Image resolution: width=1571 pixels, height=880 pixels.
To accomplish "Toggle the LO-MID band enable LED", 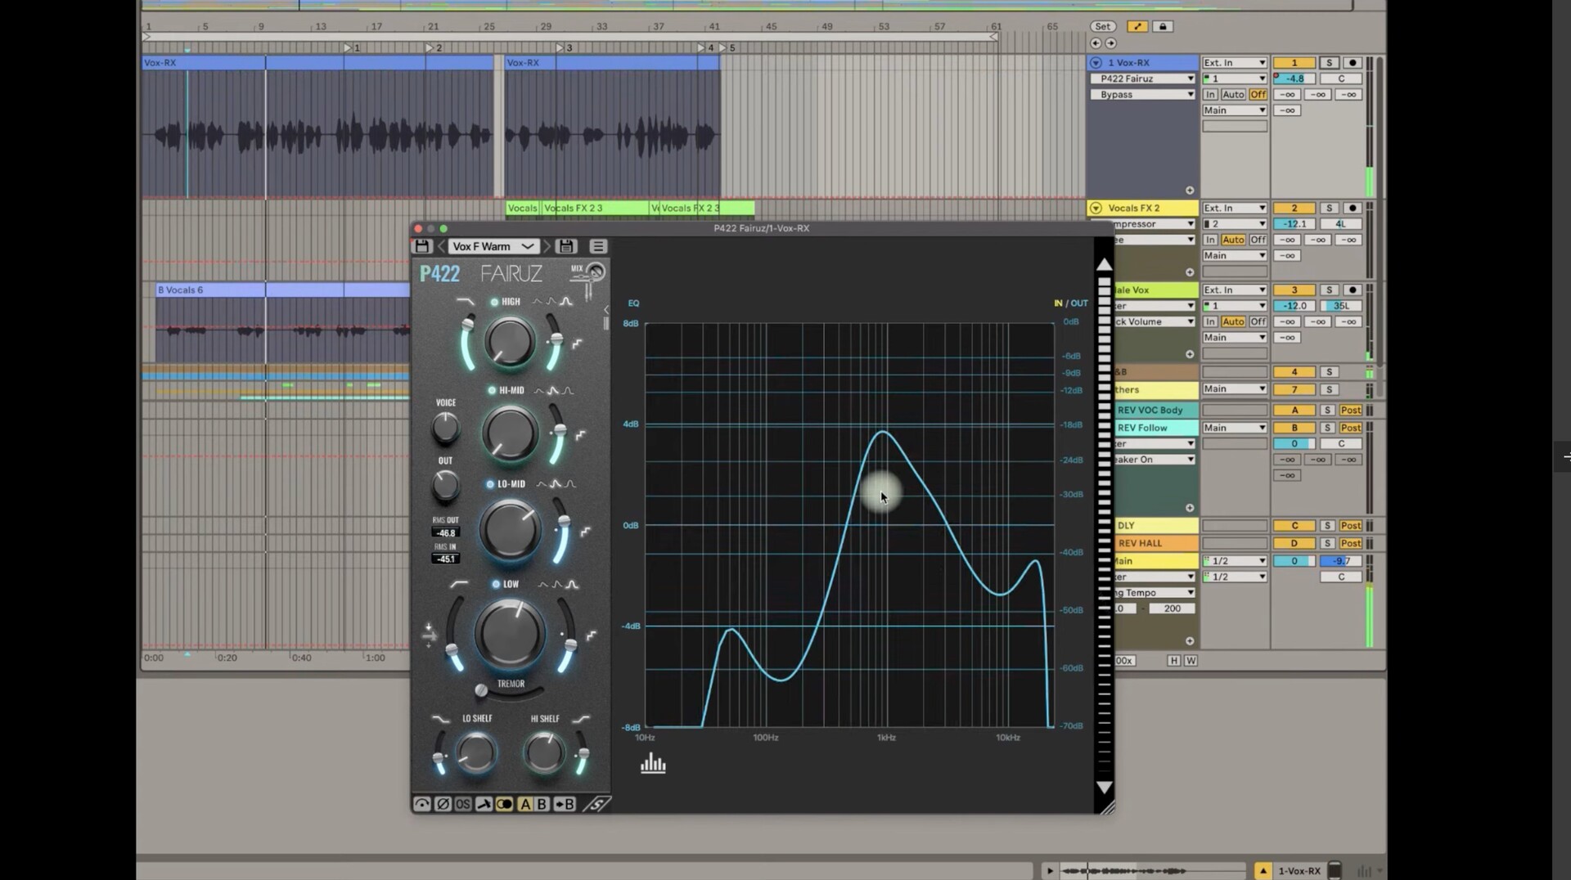I will 490,484.
